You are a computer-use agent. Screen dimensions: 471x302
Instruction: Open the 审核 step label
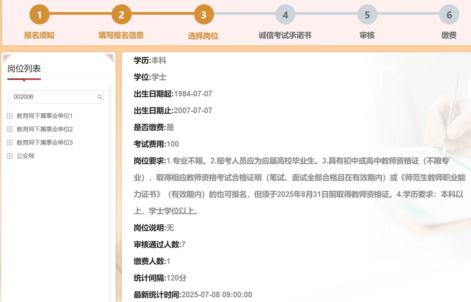click(x=367, y=35)
